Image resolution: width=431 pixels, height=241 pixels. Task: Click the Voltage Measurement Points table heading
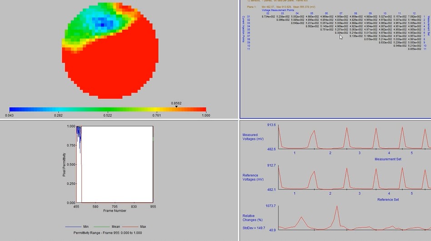[x=277, y=10]
